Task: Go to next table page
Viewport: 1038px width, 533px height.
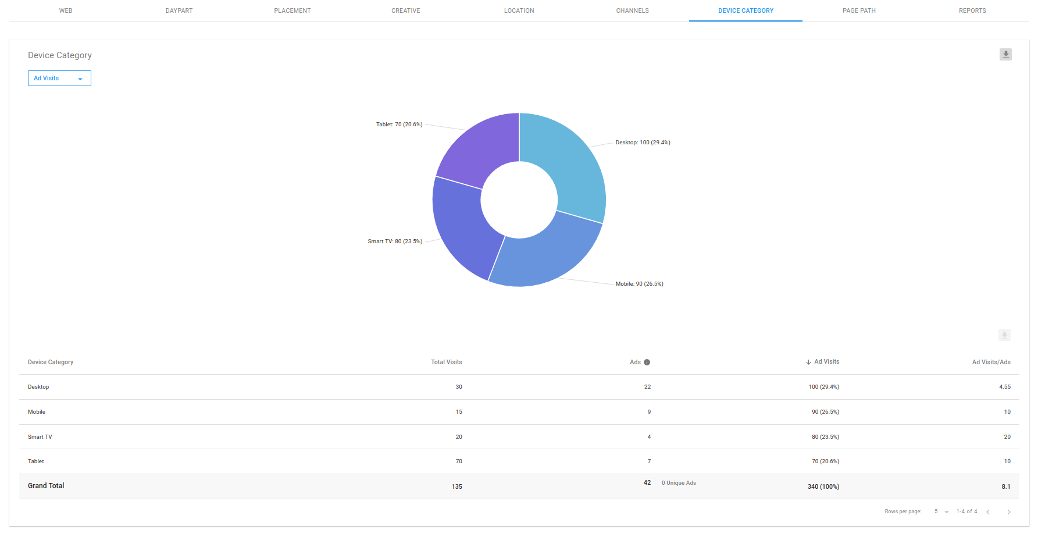Action: point(1009,512)
